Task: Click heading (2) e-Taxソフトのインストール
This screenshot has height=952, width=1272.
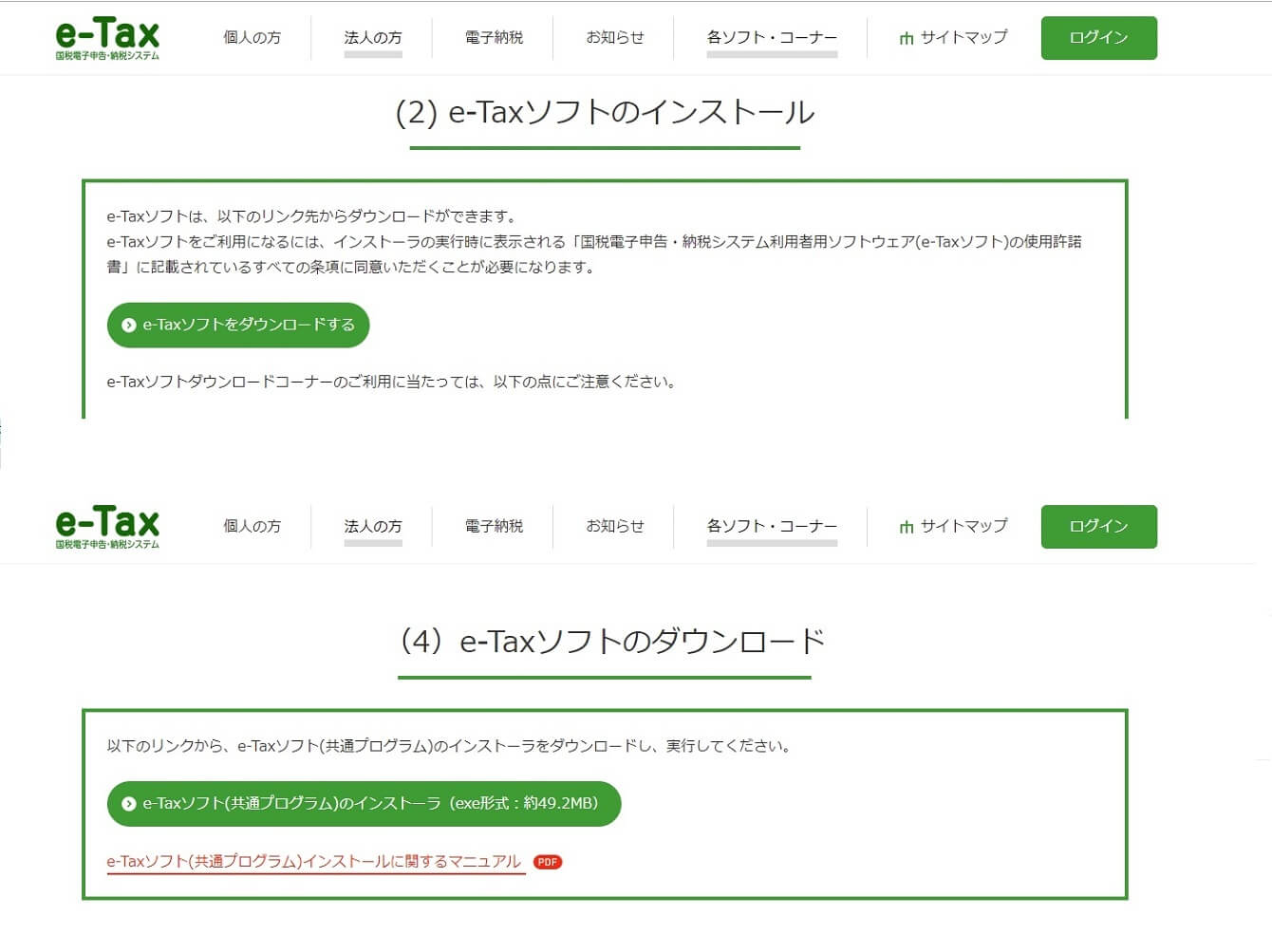Action: [x=605, y=113]
